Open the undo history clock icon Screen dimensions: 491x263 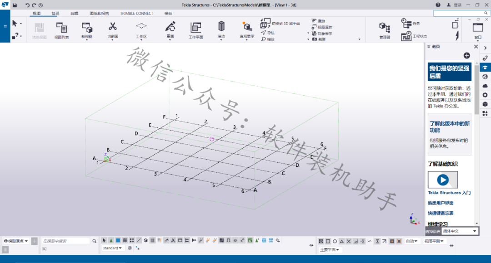[41, 5]
